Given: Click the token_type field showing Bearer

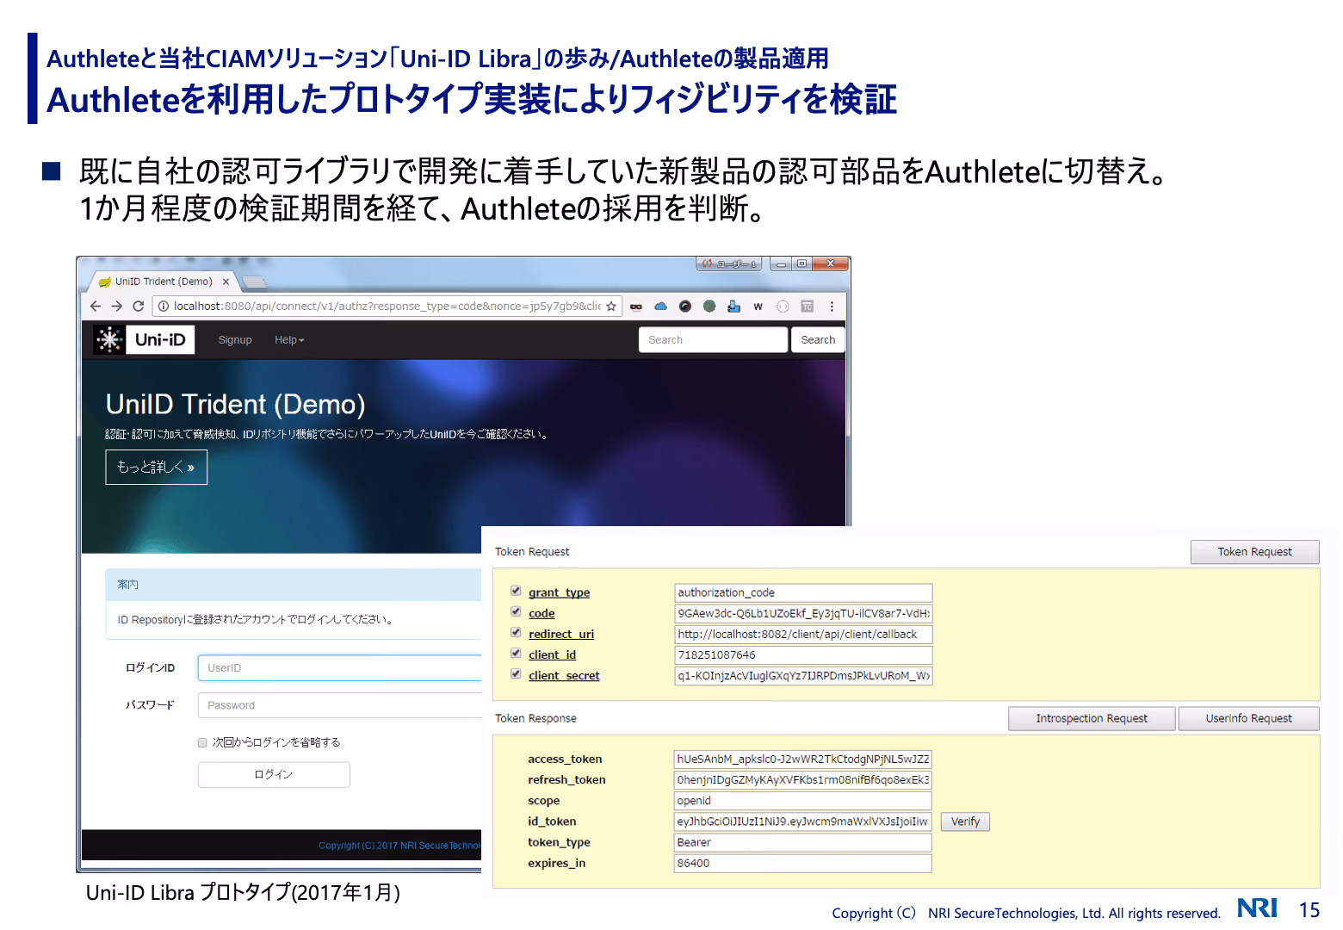Looking at the screenshot, I should 802,842.
